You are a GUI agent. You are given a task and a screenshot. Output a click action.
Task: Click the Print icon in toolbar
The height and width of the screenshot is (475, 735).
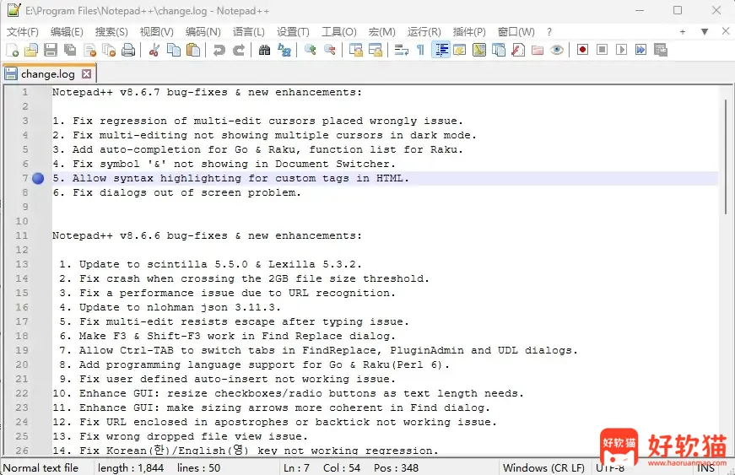pos(128,50)
